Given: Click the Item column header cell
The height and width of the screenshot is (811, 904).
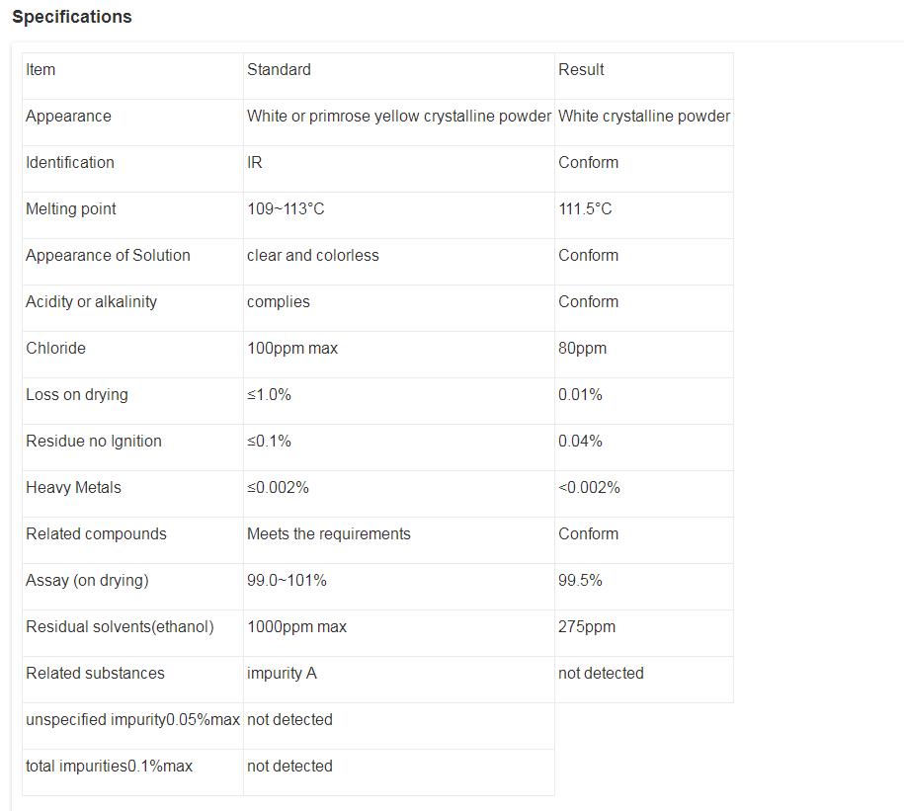Looking at the screenshot, I should (41, 69).
